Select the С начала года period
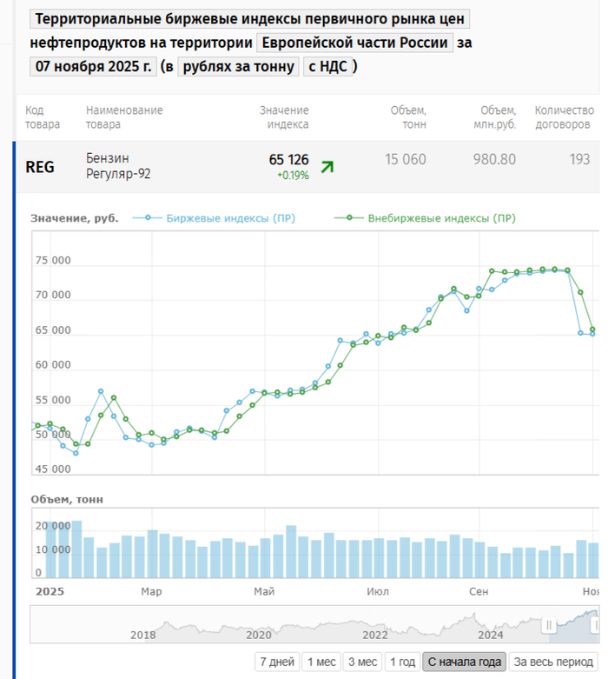 (x=465, y=662)
